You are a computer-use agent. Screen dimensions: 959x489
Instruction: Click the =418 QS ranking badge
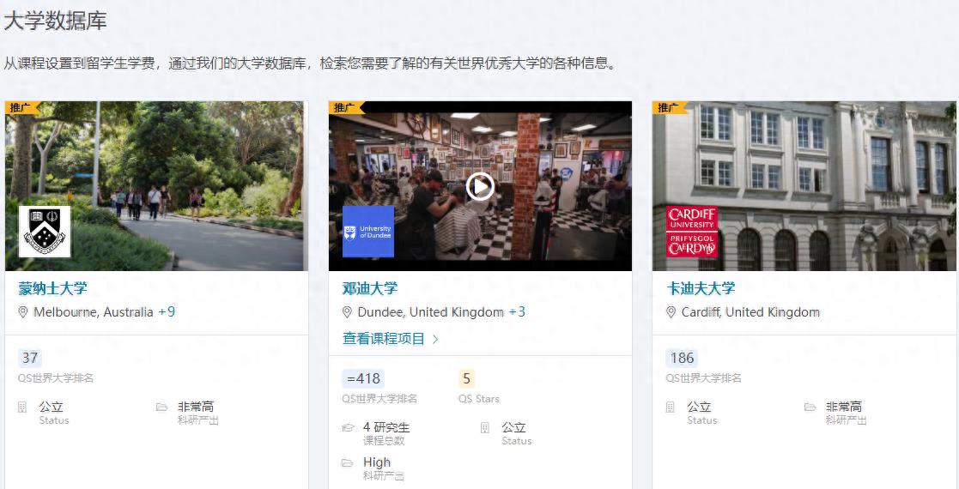point(362,379)
